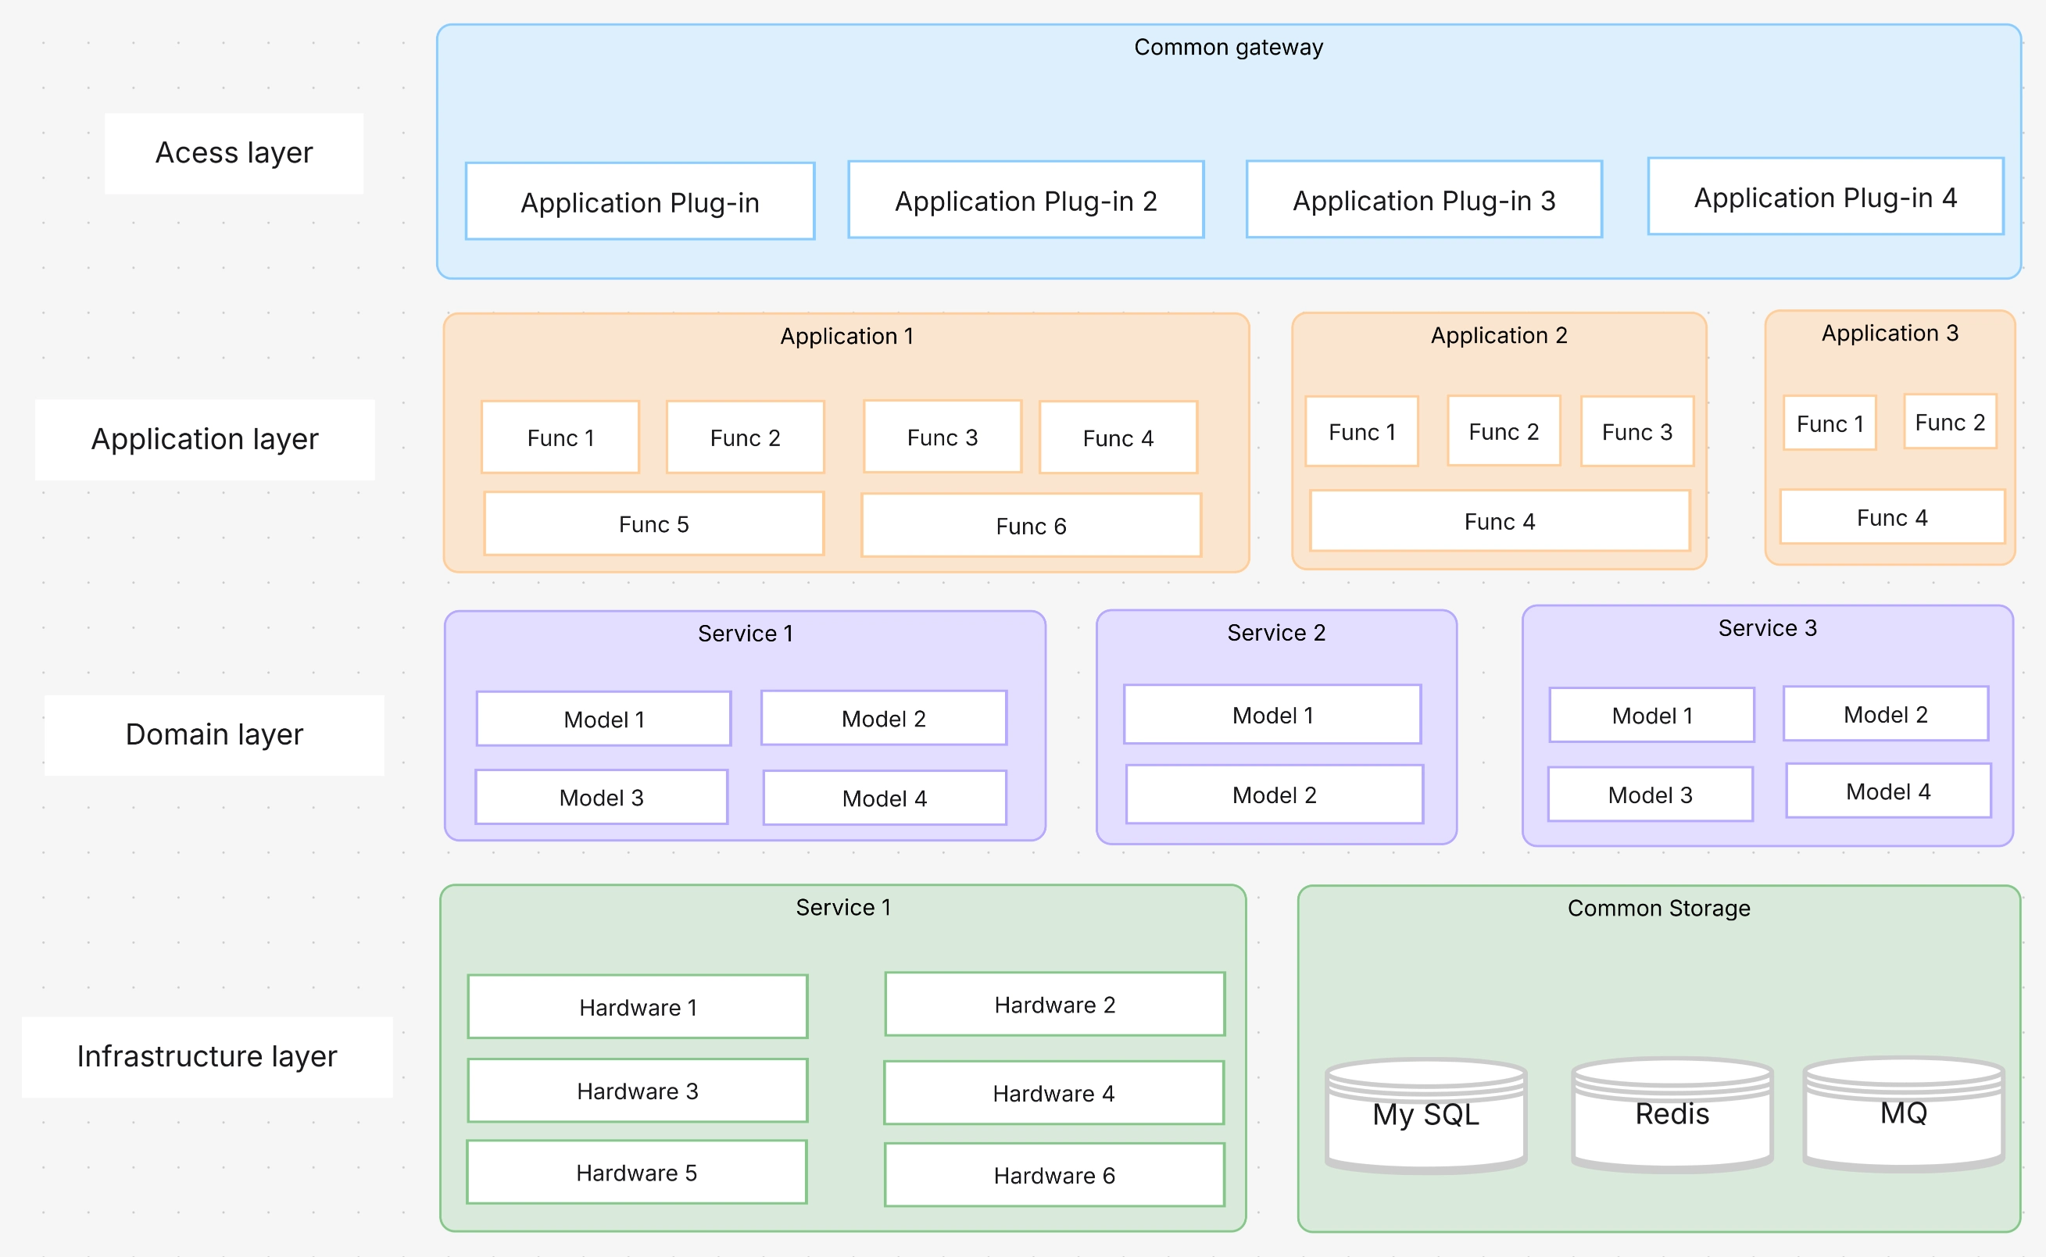
Task: Click the Application 2 title text
Action: pos(1498,335)
